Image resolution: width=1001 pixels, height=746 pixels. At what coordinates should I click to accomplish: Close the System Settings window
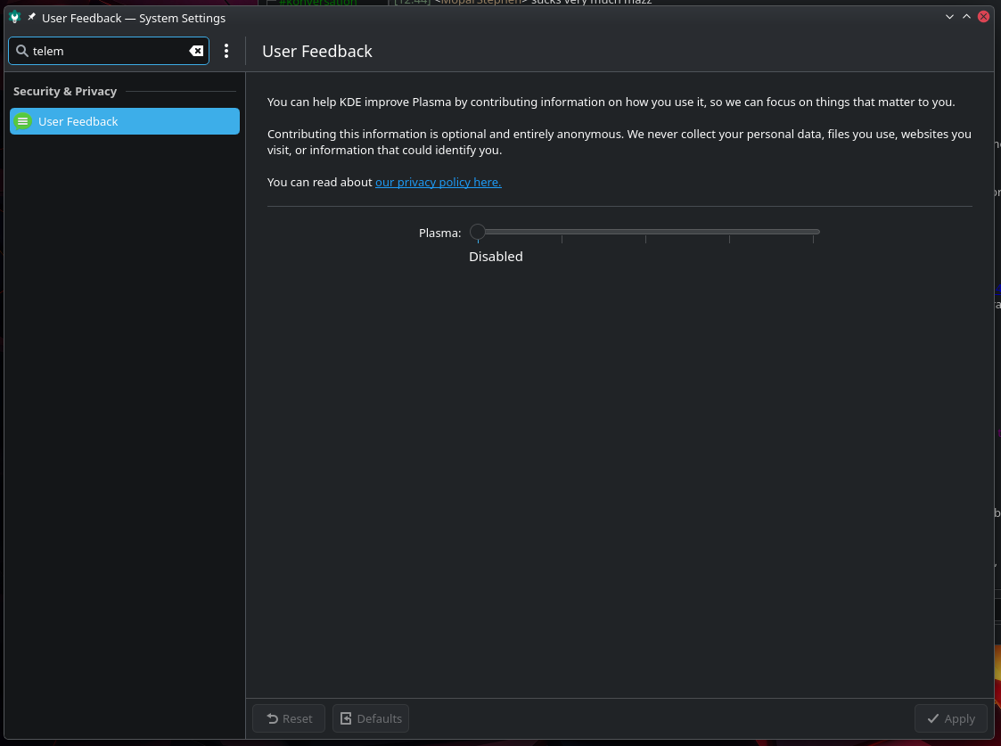[x=984, y=17]
